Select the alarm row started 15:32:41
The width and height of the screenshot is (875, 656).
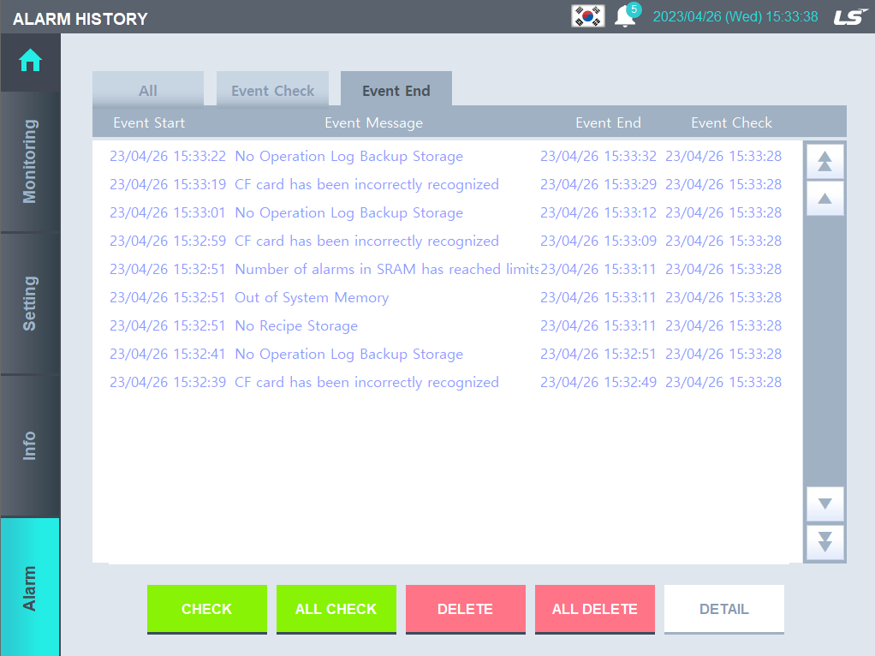(x=446, y=354)
